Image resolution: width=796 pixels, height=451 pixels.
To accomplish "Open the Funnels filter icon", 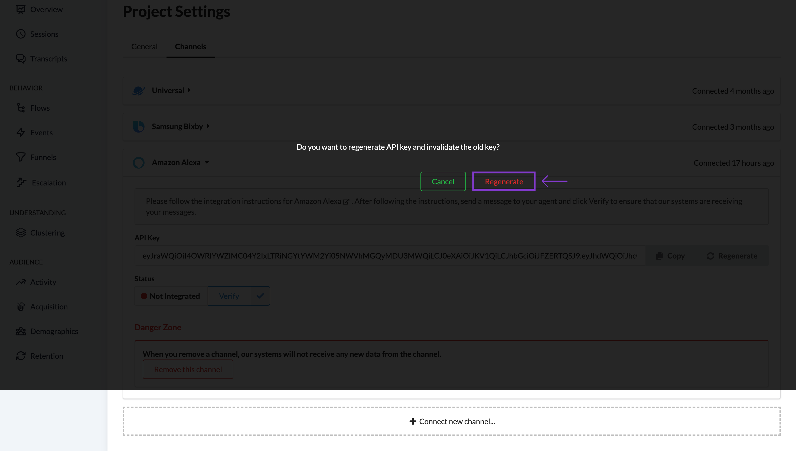I will pyautogui.click(x=21, y=157).
